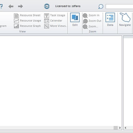Open the Data ribbon button

pos(110,20)
